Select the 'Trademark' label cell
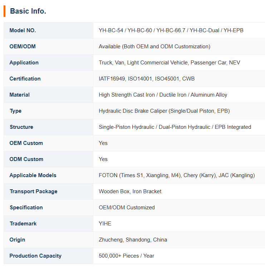265x268 pixels. [x=49, y=224]
